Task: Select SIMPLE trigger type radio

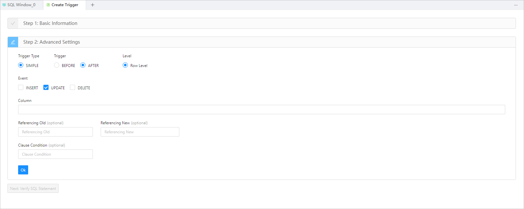Action: pos(21,65)
